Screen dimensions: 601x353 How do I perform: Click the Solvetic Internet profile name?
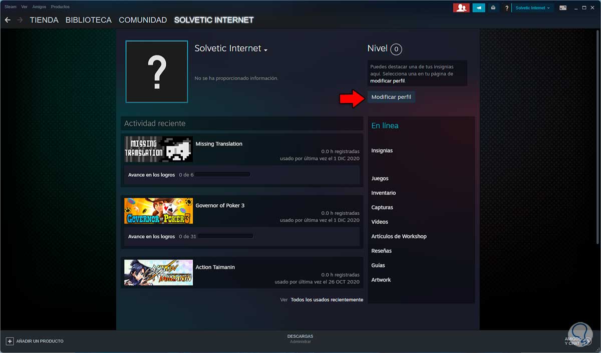228,48
